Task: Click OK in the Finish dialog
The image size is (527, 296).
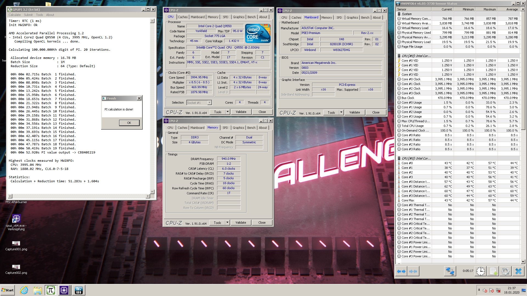Action: click(x=129, y=123)
